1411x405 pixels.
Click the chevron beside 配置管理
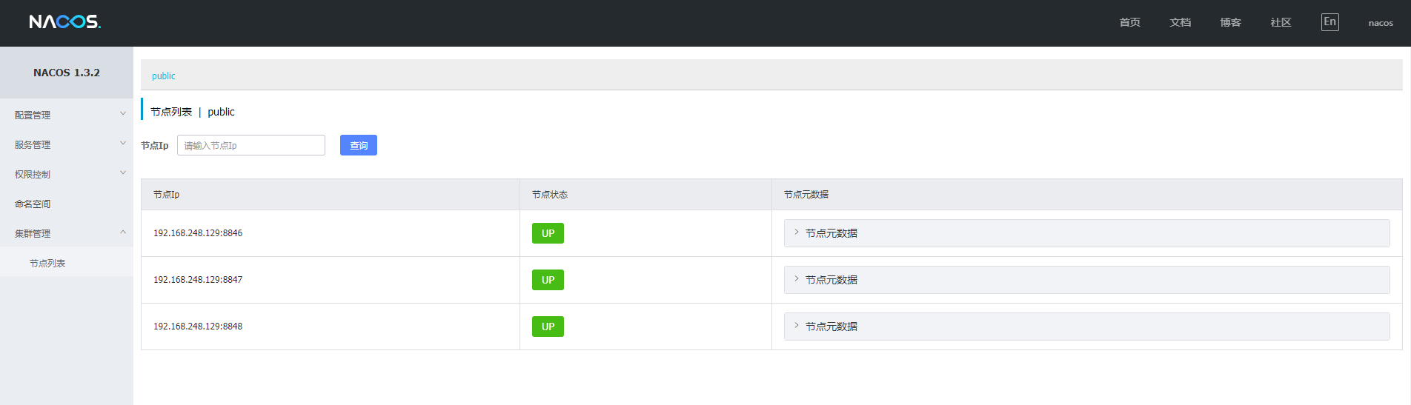(x=123, y=113)
